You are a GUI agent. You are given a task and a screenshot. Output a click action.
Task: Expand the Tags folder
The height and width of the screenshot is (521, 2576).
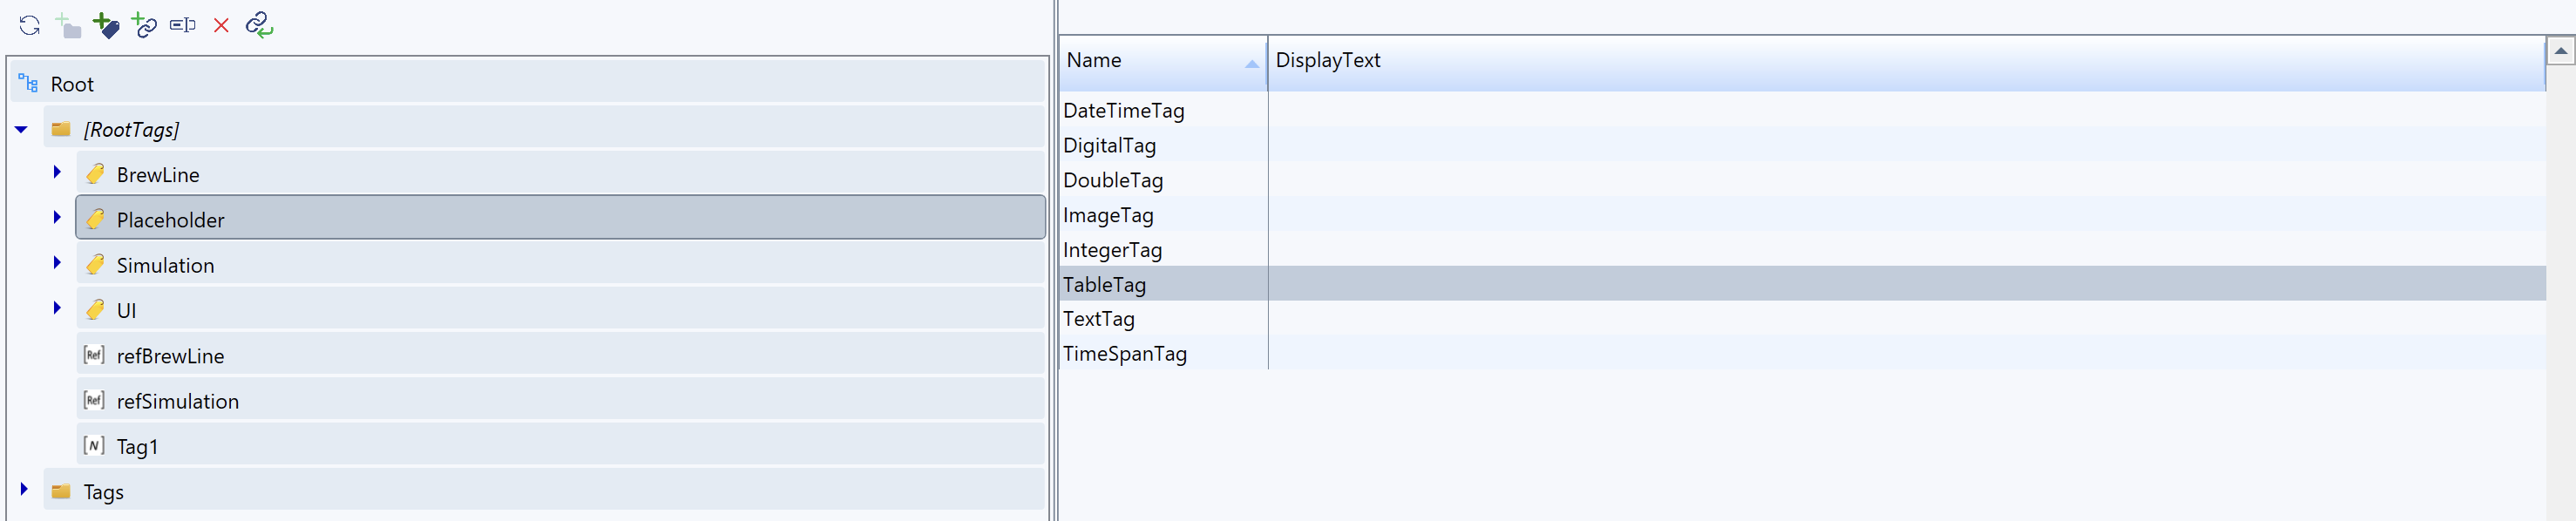[24, 490]
